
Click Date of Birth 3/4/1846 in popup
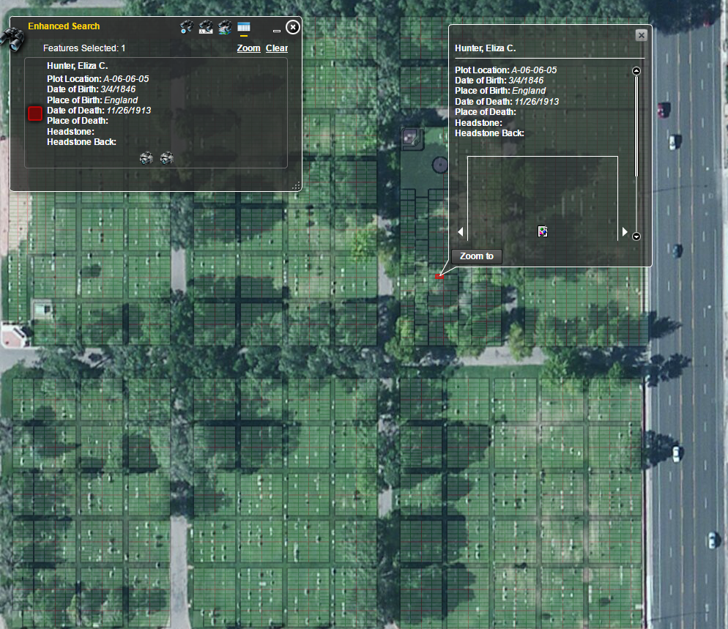[499, 81]
